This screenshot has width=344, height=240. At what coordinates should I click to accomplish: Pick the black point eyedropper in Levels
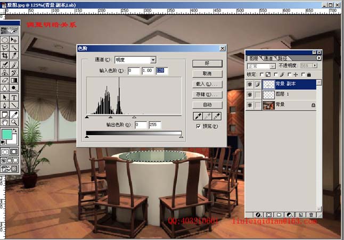coord(198,116)
